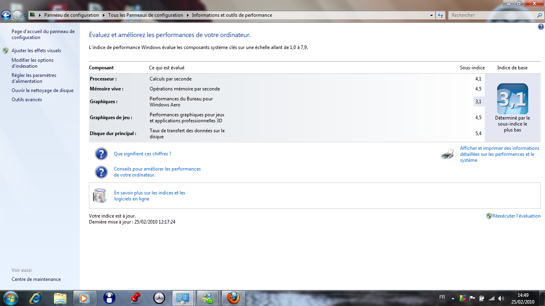Image resolution: width=545 pixels, height=306 pixels.
Task: Click the blue person icon in taskbar
Action: pyautogui.click(x=109, y=298)
